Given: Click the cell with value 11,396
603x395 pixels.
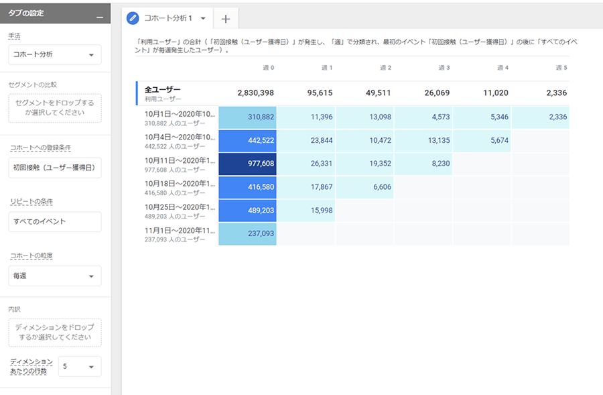Looking at the screenshot, I should coord(306,117).
